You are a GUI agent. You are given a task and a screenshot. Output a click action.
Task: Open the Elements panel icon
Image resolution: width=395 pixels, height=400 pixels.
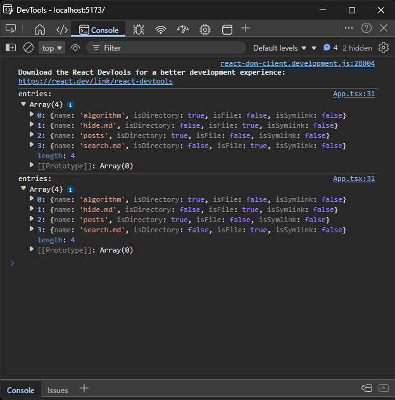(x=61, y=29)
